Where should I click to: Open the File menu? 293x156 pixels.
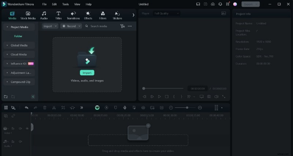(x=44, y=4)
